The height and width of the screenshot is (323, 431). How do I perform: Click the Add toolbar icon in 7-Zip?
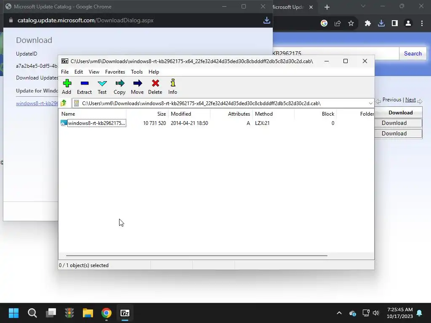pos(67,87)
